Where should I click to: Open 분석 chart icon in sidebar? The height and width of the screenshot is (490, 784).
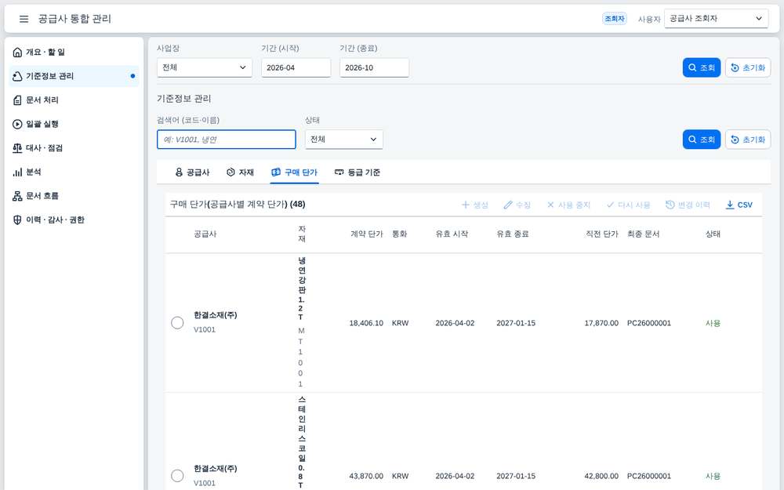[x=17, y=172]
